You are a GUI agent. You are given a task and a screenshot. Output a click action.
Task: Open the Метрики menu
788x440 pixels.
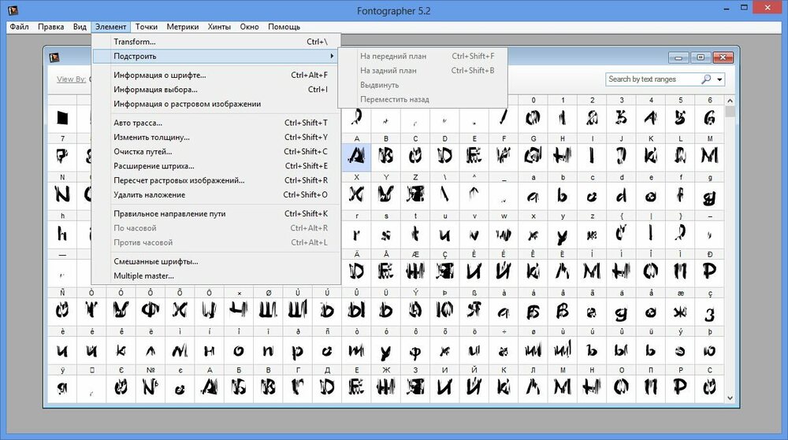pyautogui.click(x=183, y=27)
